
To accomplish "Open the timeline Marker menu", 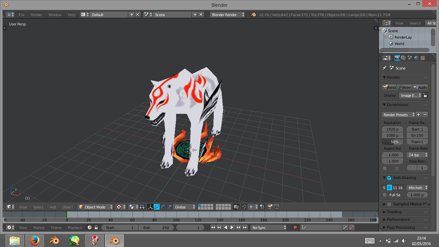I will tap(39, 227).
